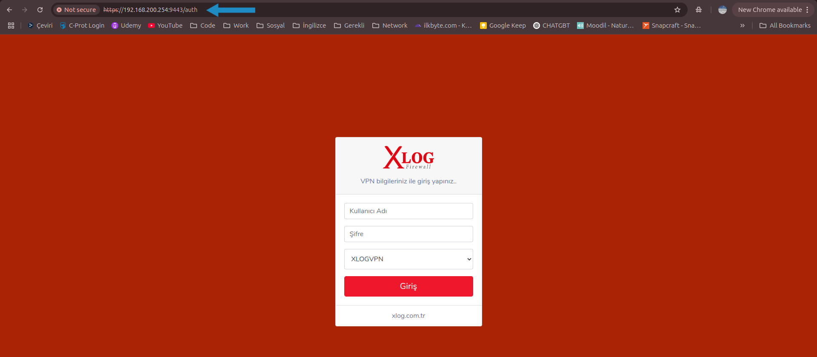Open the CHATGBT bookmark
Viewport: 817px width, 357px height.
[x=551, y=26]
